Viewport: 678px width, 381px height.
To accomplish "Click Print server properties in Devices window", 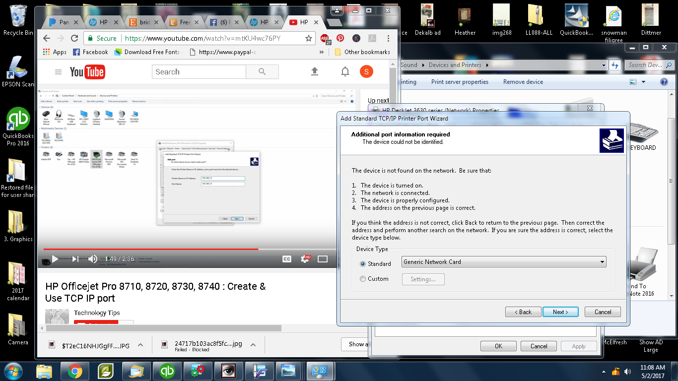I will (460, 82).
